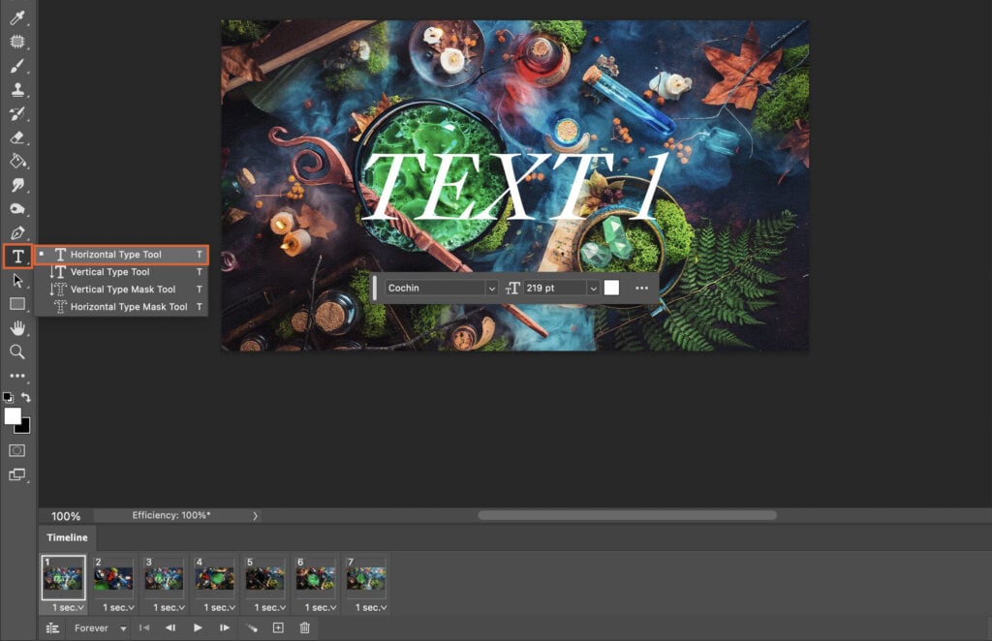The width and height of the screenshot is (992, 641).
Task: Delete the selected animation frame
Action: (305, 628)
